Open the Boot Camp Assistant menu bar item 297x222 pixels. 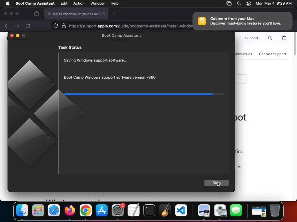pos(35,3)
